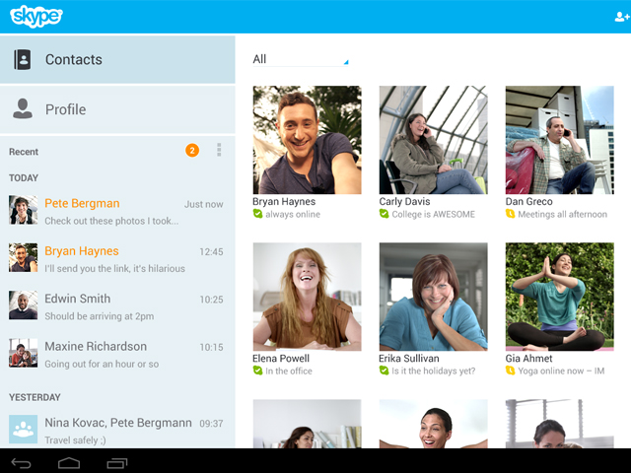Screen dimensions: 631x473
Task: Click the away status icon under Gia Ahmet
Action: click(511, 371)
